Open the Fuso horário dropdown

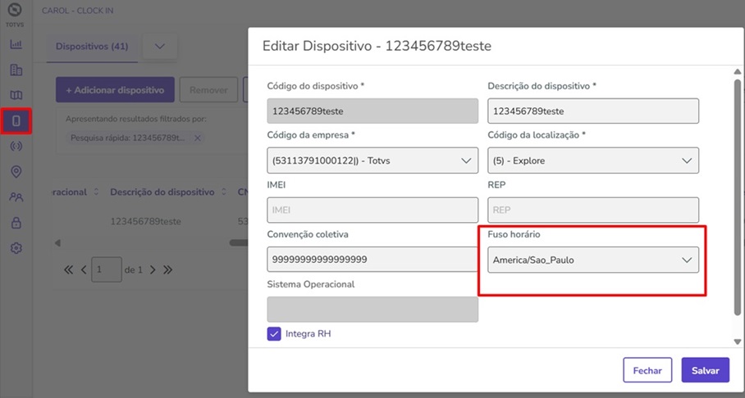pos(593,260)
